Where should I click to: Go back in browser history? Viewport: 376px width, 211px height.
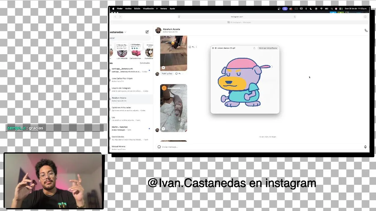pos(115,17)
